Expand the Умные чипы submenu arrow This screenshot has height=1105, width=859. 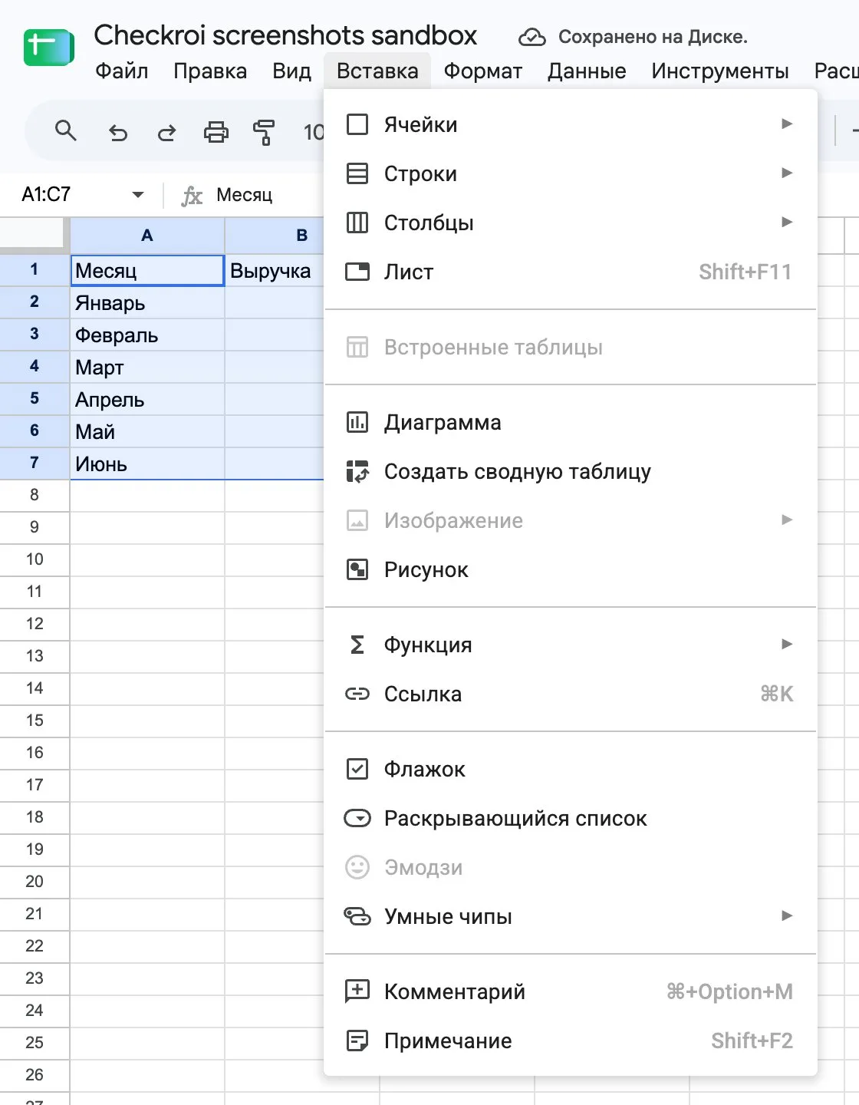click(787, 915)
